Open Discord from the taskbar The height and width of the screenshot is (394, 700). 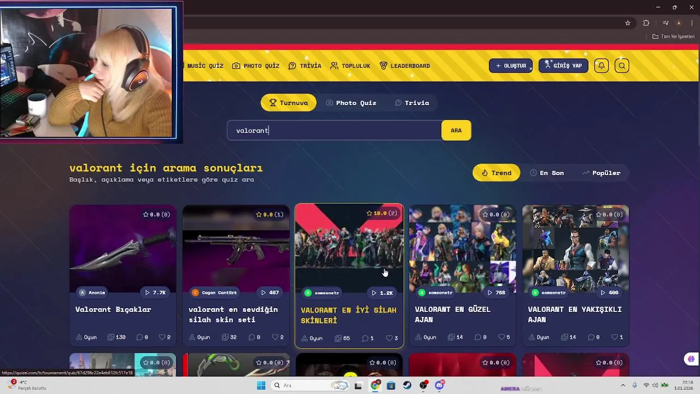click(439, 385)
